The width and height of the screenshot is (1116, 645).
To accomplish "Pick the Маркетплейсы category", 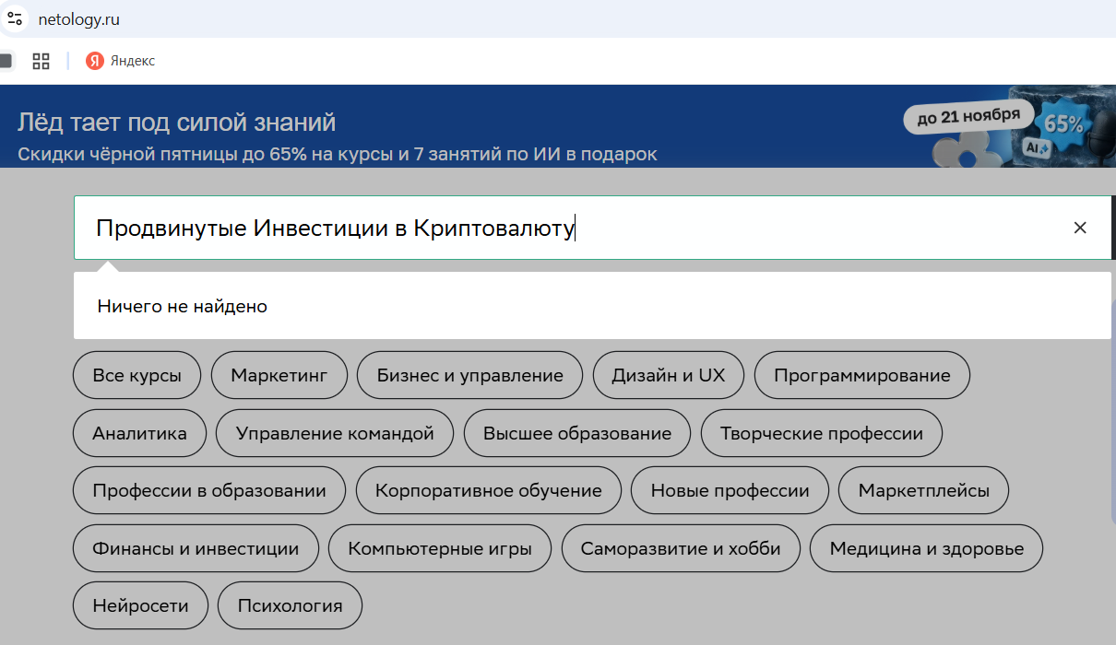I will [x=922, y=490].
